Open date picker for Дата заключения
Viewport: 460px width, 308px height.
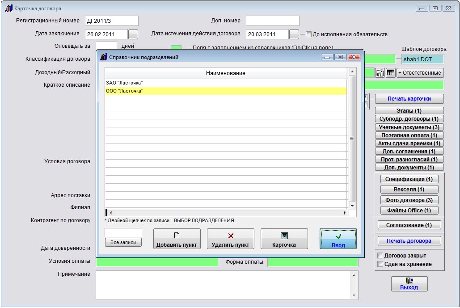[x=133, y=34]
